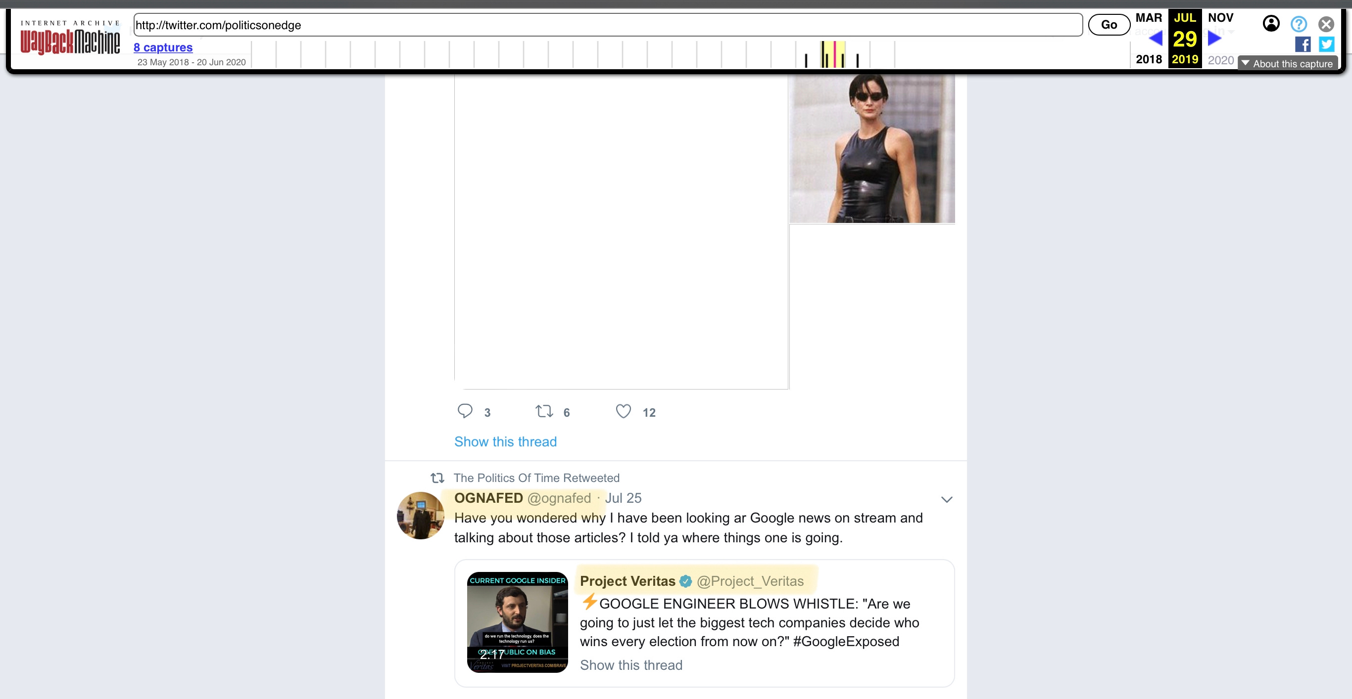The height and width of the screenshot is (699, 1352).
Task: Like the tweet with 12 likes
Action: tap(623, 411)
